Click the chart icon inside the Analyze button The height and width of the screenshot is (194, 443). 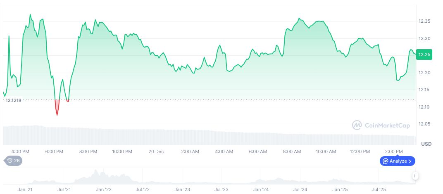[x=385, y=161]
